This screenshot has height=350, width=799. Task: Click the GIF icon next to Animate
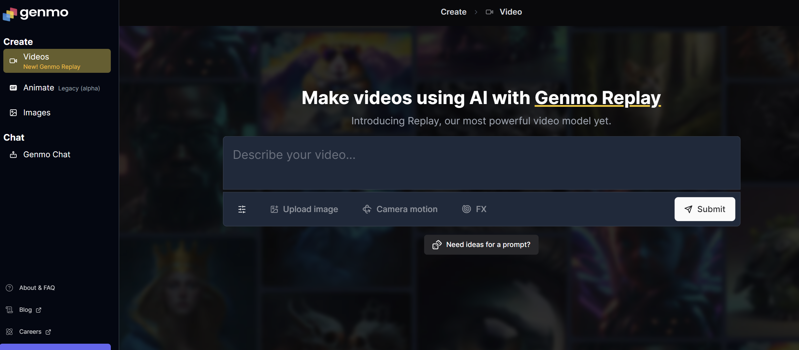13,88
